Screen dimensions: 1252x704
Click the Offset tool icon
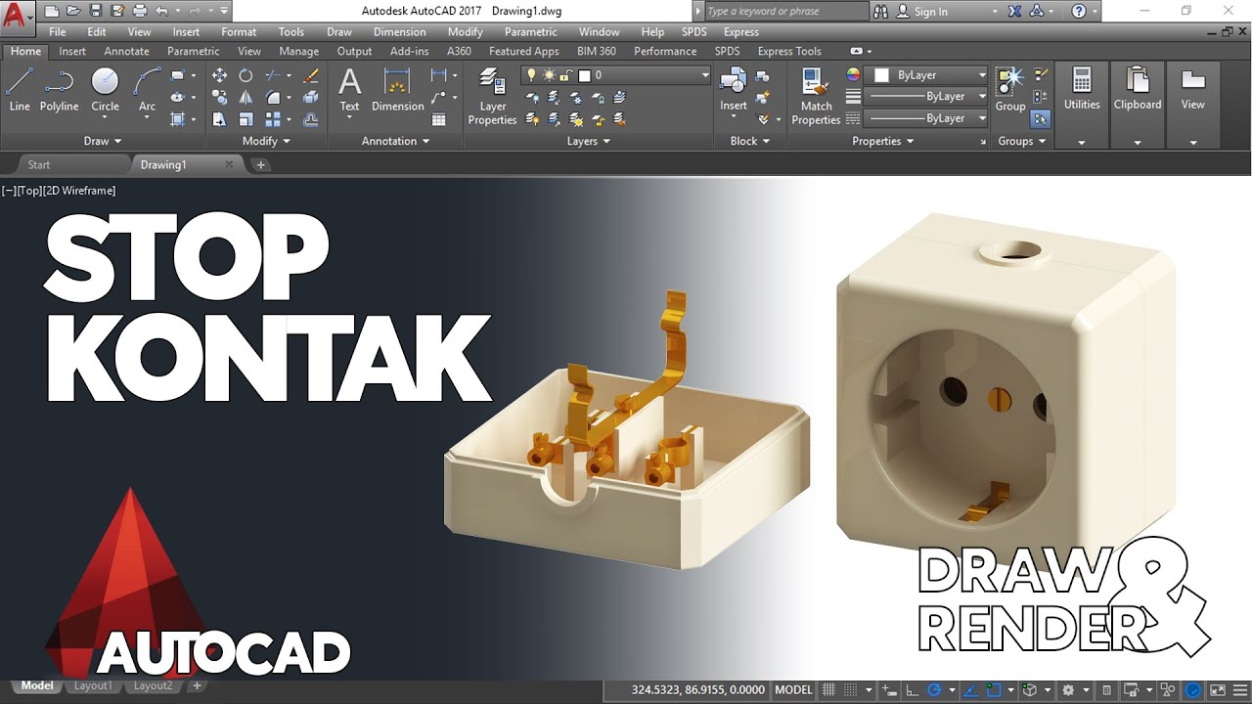pyautogui.click(x=311, y=119)
